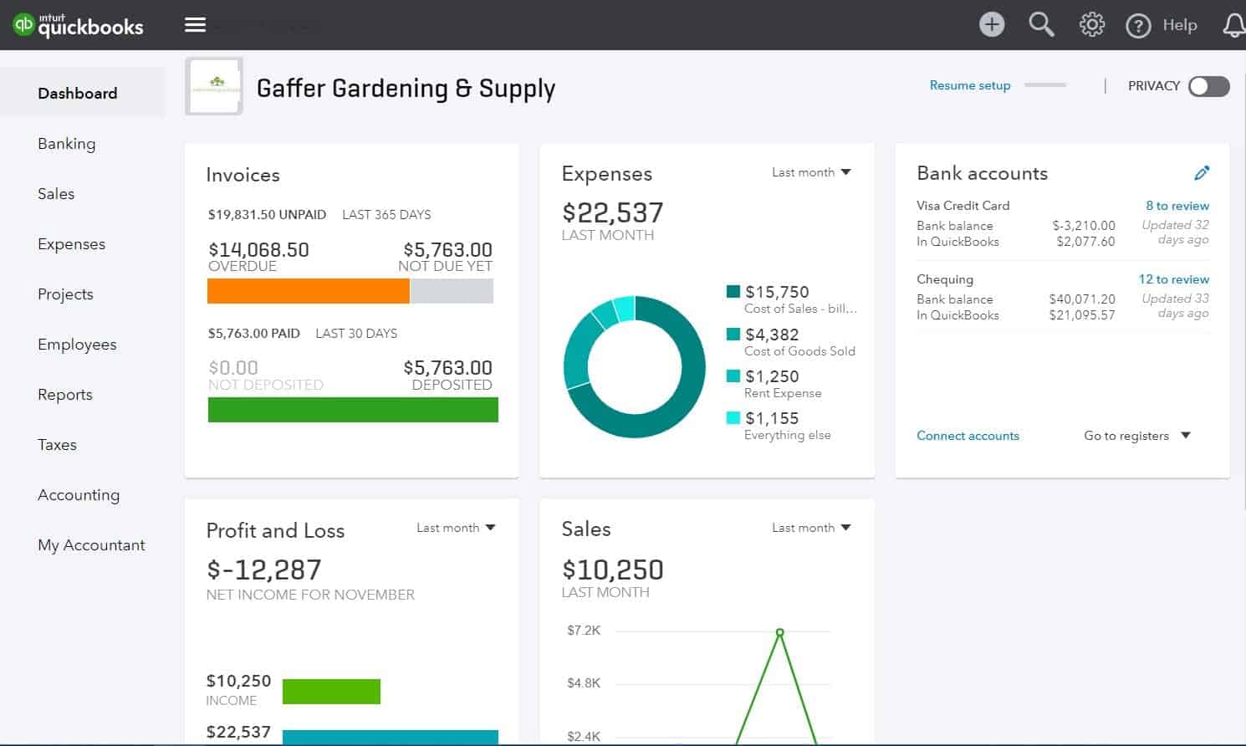The width and height of the screenshot is (1246, 746).
Task: Open the Profit and Loss period dropdown
Action: (456, 528)
